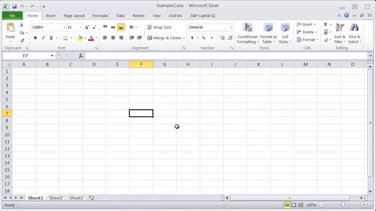Open Conditional Formatting menu

pyautogui.click(x=247, y=33)
